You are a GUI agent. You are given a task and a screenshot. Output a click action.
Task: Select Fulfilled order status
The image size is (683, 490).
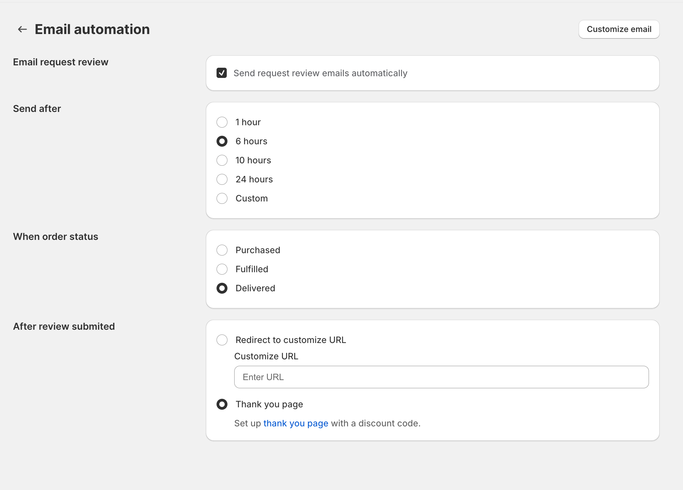(222, 269)
